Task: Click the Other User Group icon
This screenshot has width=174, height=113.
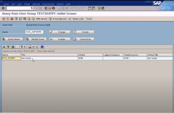Action: tap(4, 19)
